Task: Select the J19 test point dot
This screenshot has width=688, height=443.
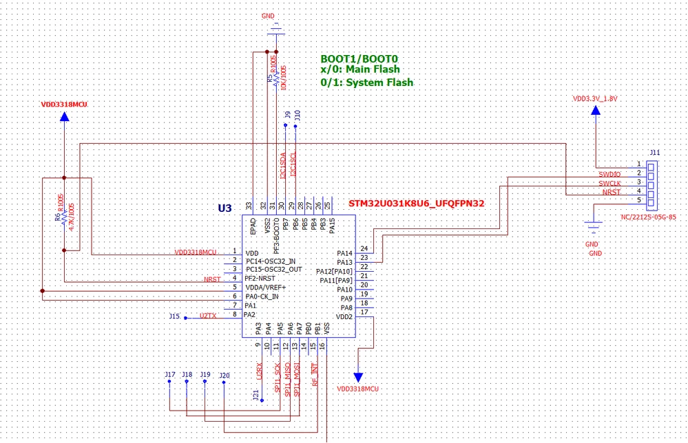Action: point(205,382)
